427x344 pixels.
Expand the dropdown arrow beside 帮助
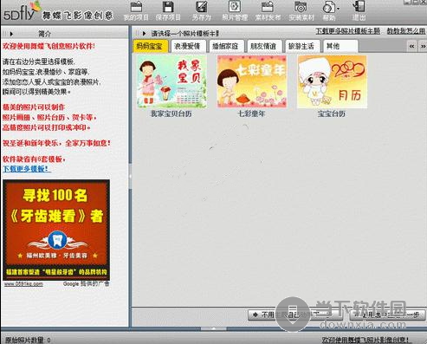[338, 10]
